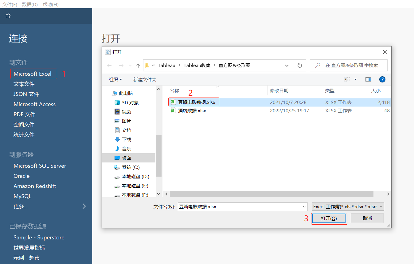Open the Excel 工作簿 file type dropdown
The height and width of the screenshot is (264, 414).
(348, 206)
